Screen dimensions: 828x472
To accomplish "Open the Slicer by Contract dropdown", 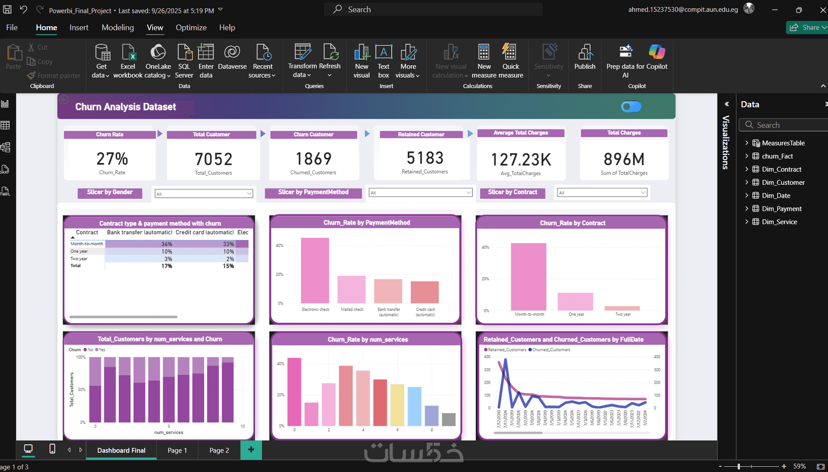I will tap(602, 193).
